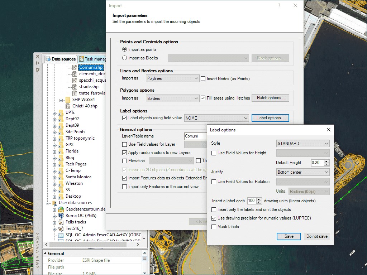Screen dimensions: 367x275
Task: Switch to the Data sources tab
Action: point(61,59)
